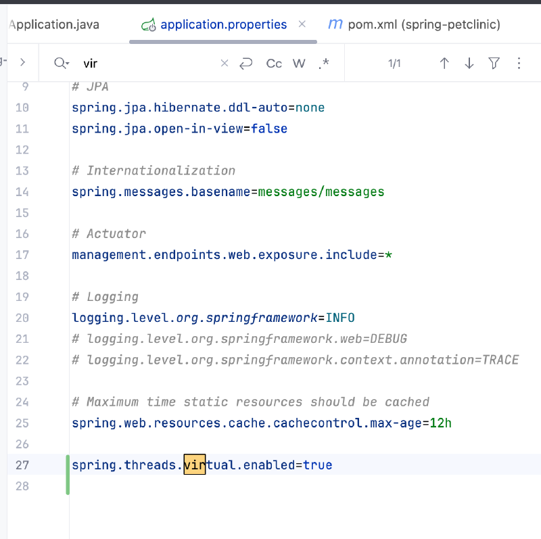Image resolution: width=541 pixels, height=539 pixels.
Task: Open the three-dot more options menu
Action: 519,63
